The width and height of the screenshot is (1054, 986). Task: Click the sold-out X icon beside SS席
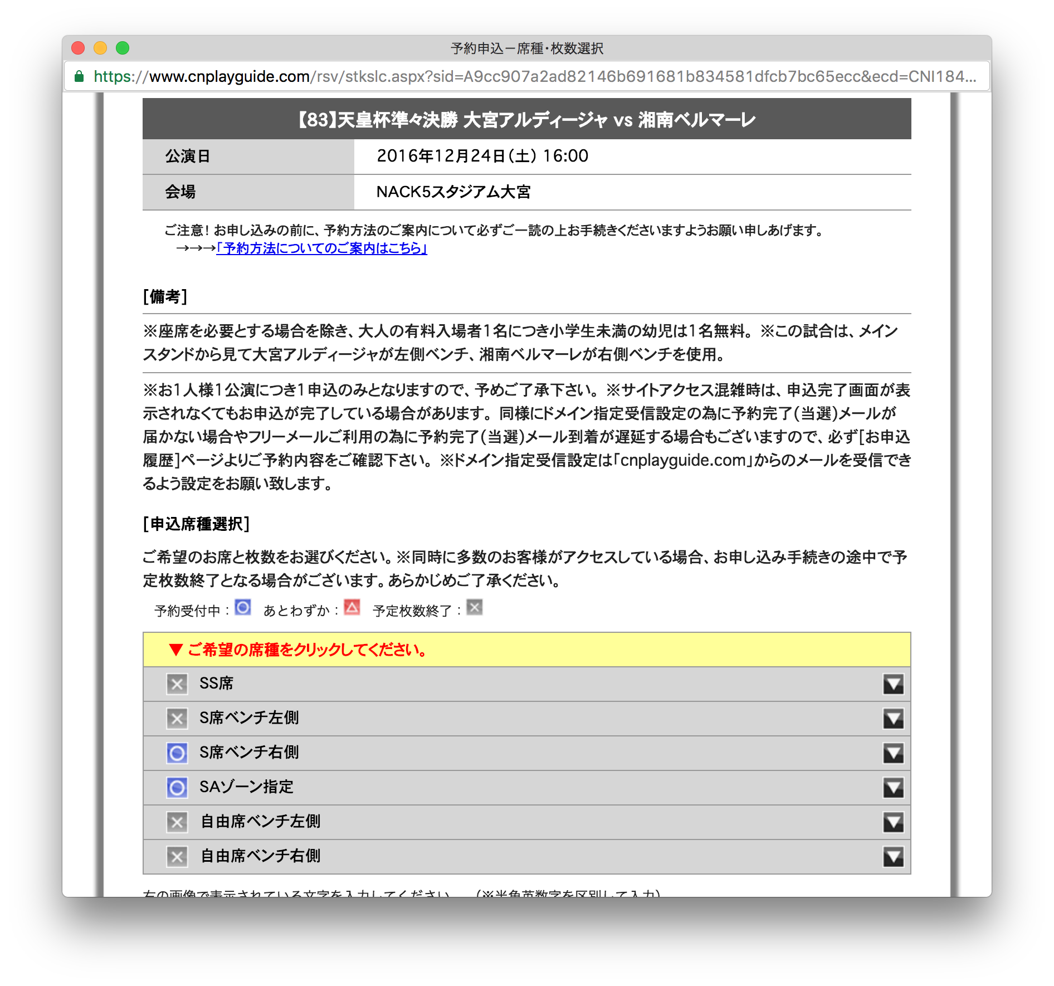[177, 684]
